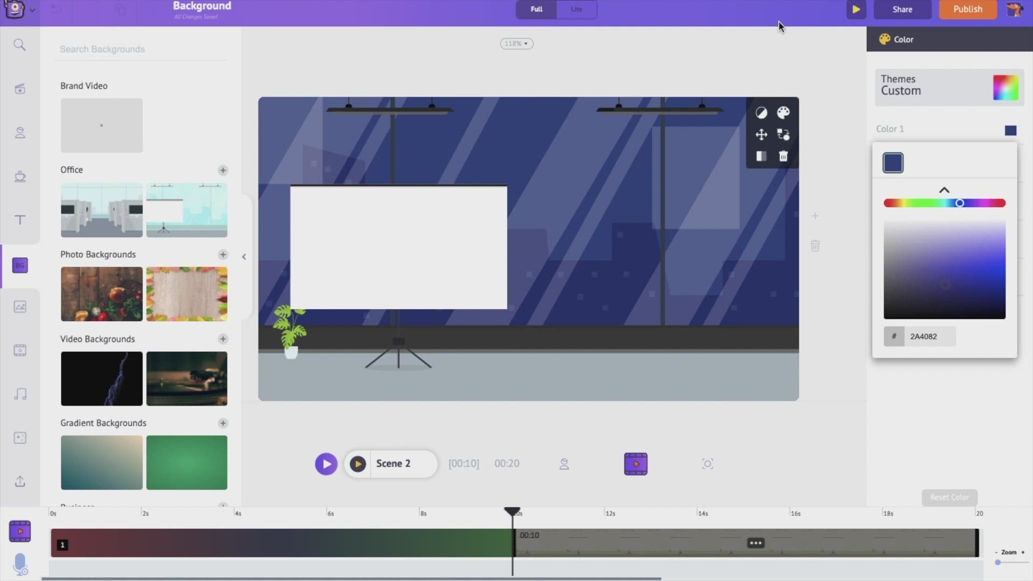
Task: Delete background using canvas trash icon
Action: point(783,156)
